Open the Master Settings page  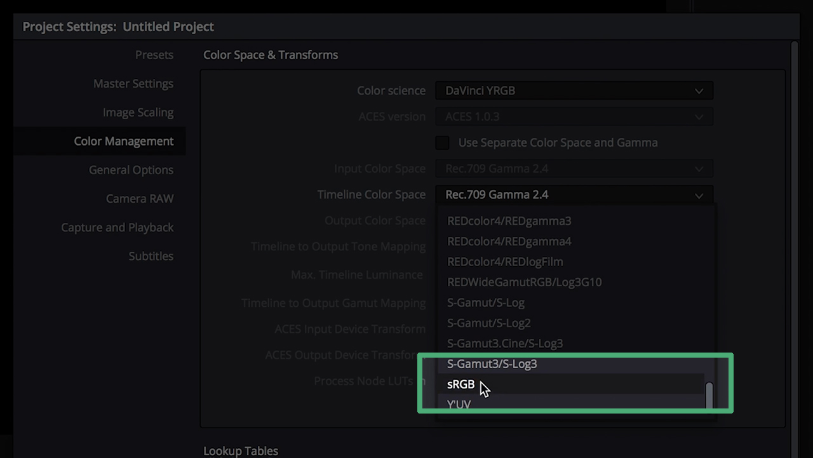point(133,83)
